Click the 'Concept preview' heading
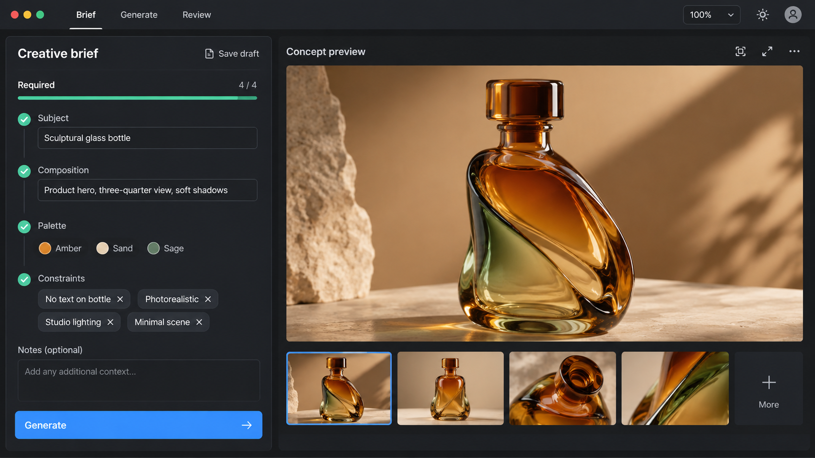The image size is (815, 458). point(326,52)
